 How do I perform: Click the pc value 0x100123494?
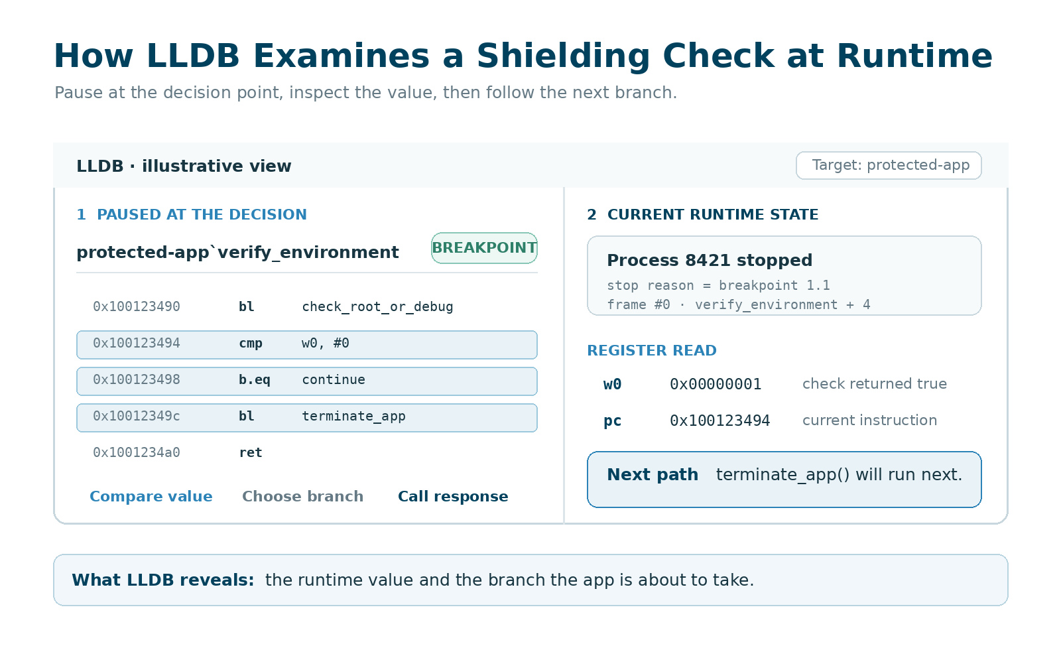pyautogui.click(x=719, y=421)
